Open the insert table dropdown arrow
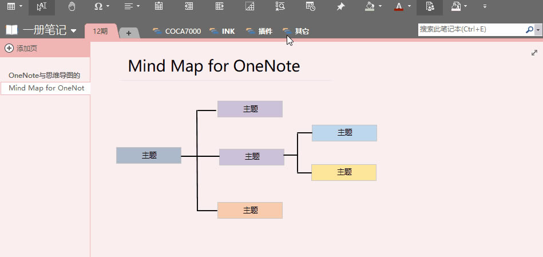Viewport: 543px width, 257px height. click(21, 6)
